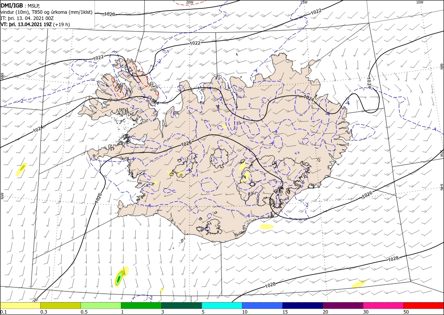Click the 'IT: þri. 13. 04. 2021 00Z' line
The width and height of the screenshot is (444, 315).
pos(27,18)
